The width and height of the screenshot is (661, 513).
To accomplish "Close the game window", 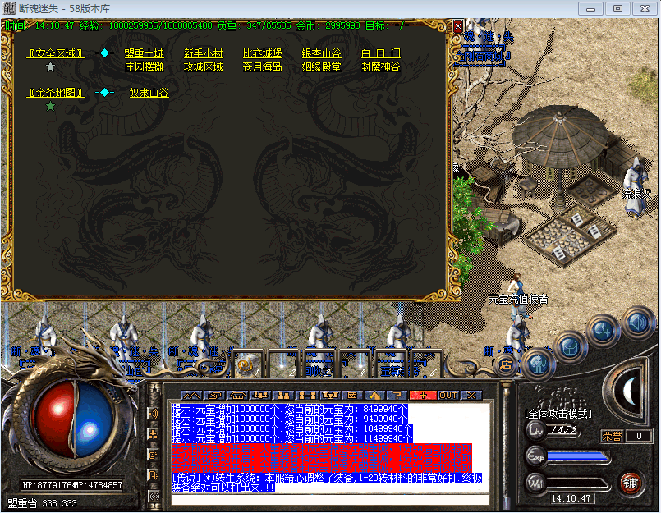I will click(645, 9).
